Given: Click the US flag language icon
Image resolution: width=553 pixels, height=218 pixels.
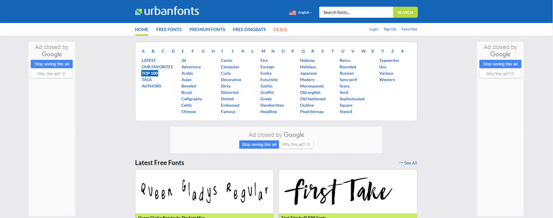Looking at the screenshot, I should click(293, 12).
